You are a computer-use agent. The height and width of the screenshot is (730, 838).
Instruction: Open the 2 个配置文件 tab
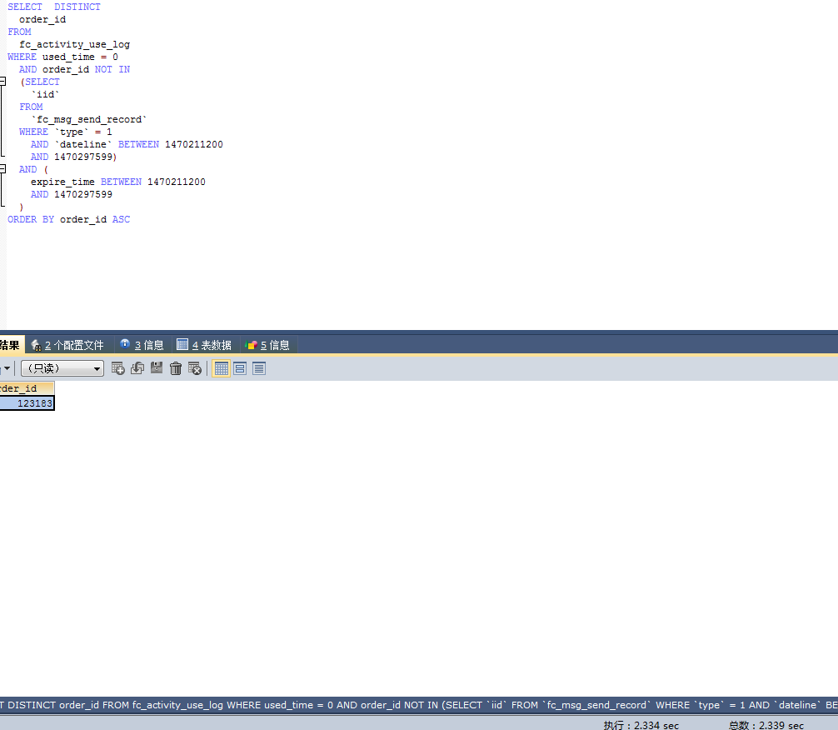(x=67, y=345)
